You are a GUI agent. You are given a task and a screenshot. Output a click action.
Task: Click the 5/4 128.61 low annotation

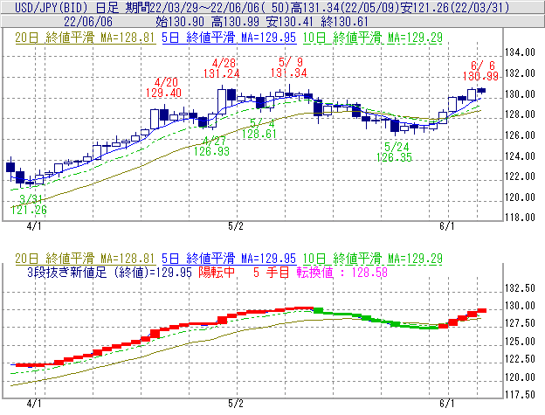[259, 128]
